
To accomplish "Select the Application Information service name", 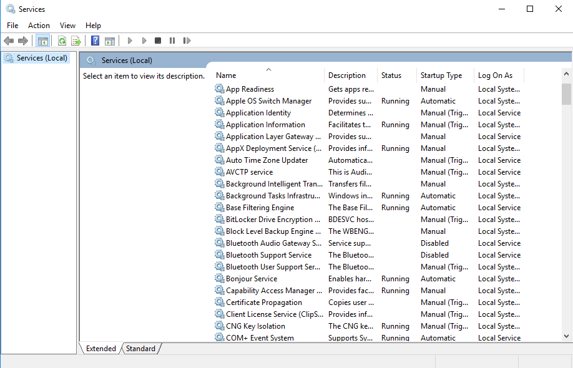I will click(x=265, y=125).
